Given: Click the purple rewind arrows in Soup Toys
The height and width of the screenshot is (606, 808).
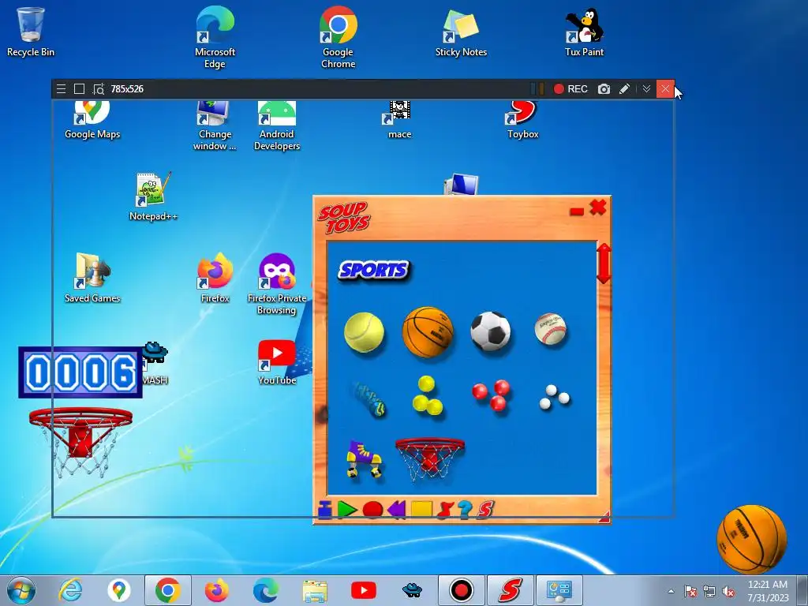Looking at the screenshot, I should (x=397, y=510).
